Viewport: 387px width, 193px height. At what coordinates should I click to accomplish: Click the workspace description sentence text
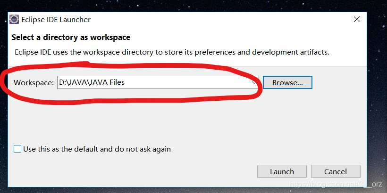(172, 52)
